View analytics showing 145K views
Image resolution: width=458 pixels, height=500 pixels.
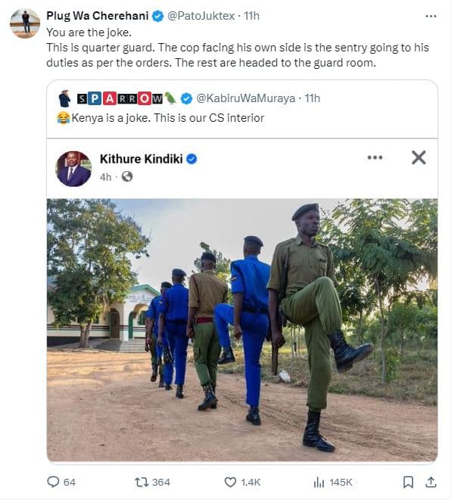pos(319,482)
